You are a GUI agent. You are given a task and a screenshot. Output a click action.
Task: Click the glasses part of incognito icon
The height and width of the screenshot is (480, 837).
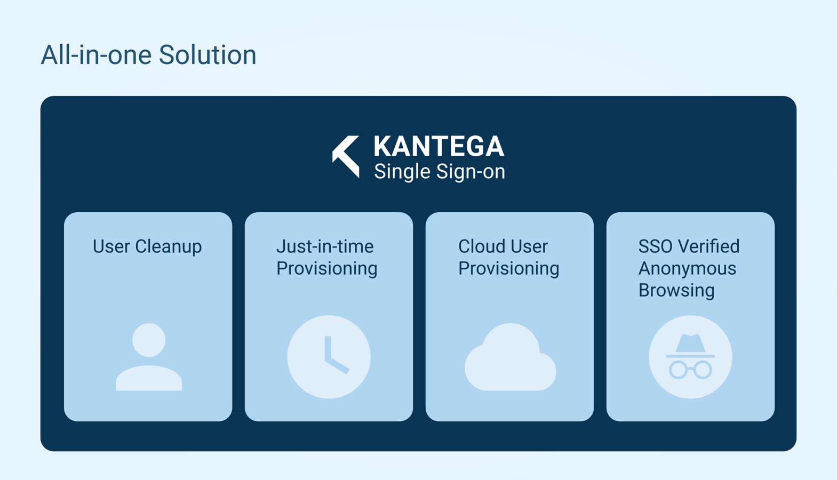coord(690,370)
